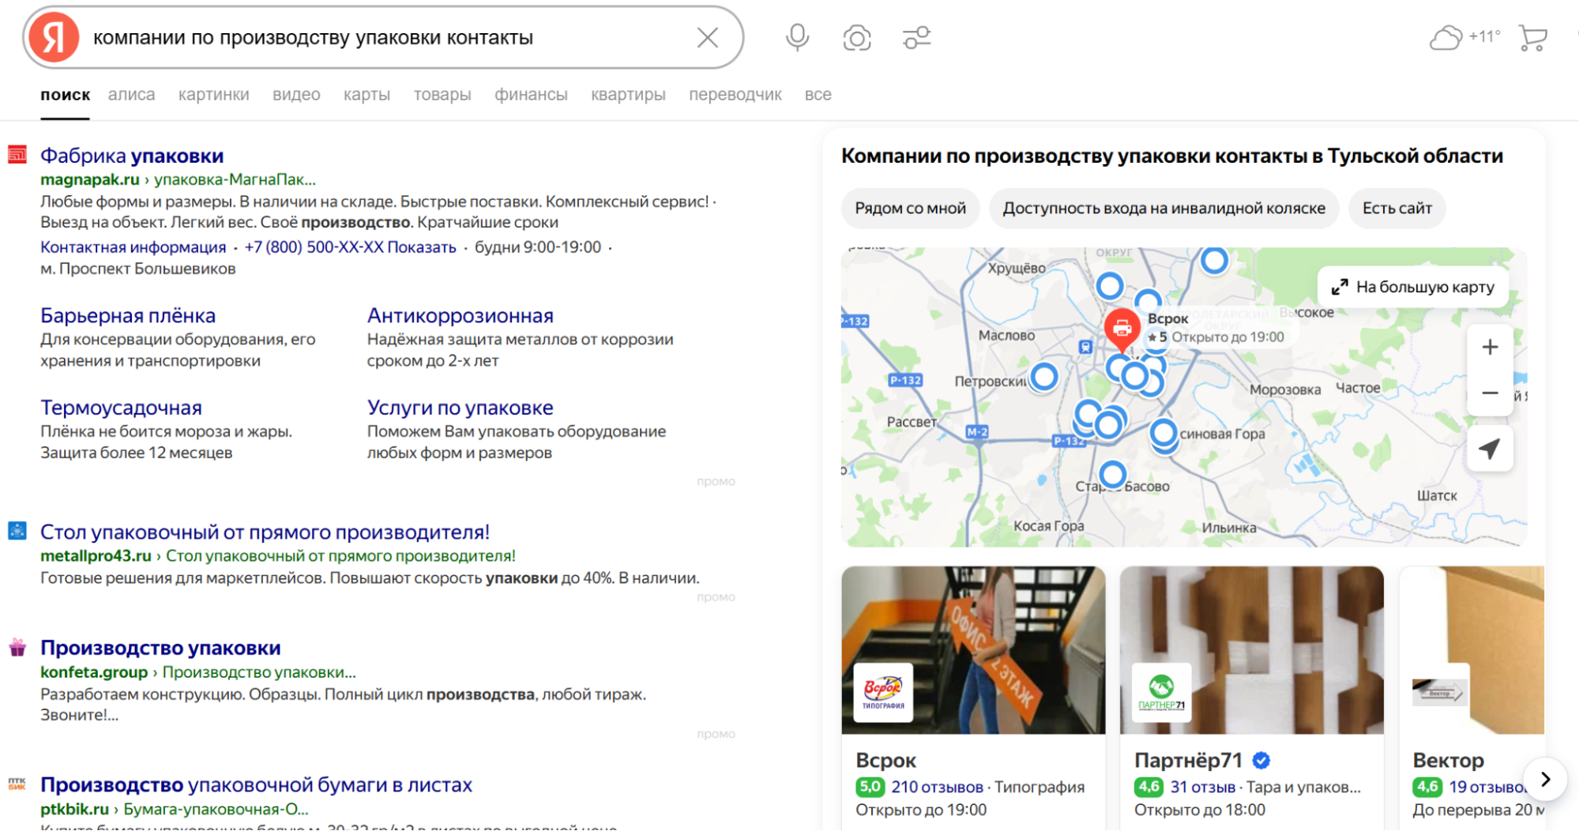Select the поиск tab

(x=66, y=95)
